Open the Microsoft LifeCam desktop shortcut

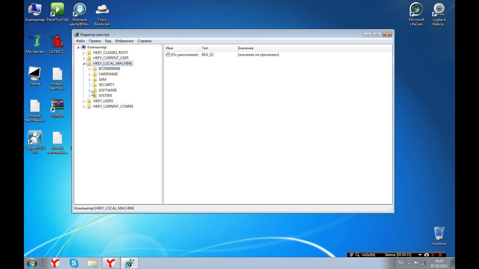[417, 14]
